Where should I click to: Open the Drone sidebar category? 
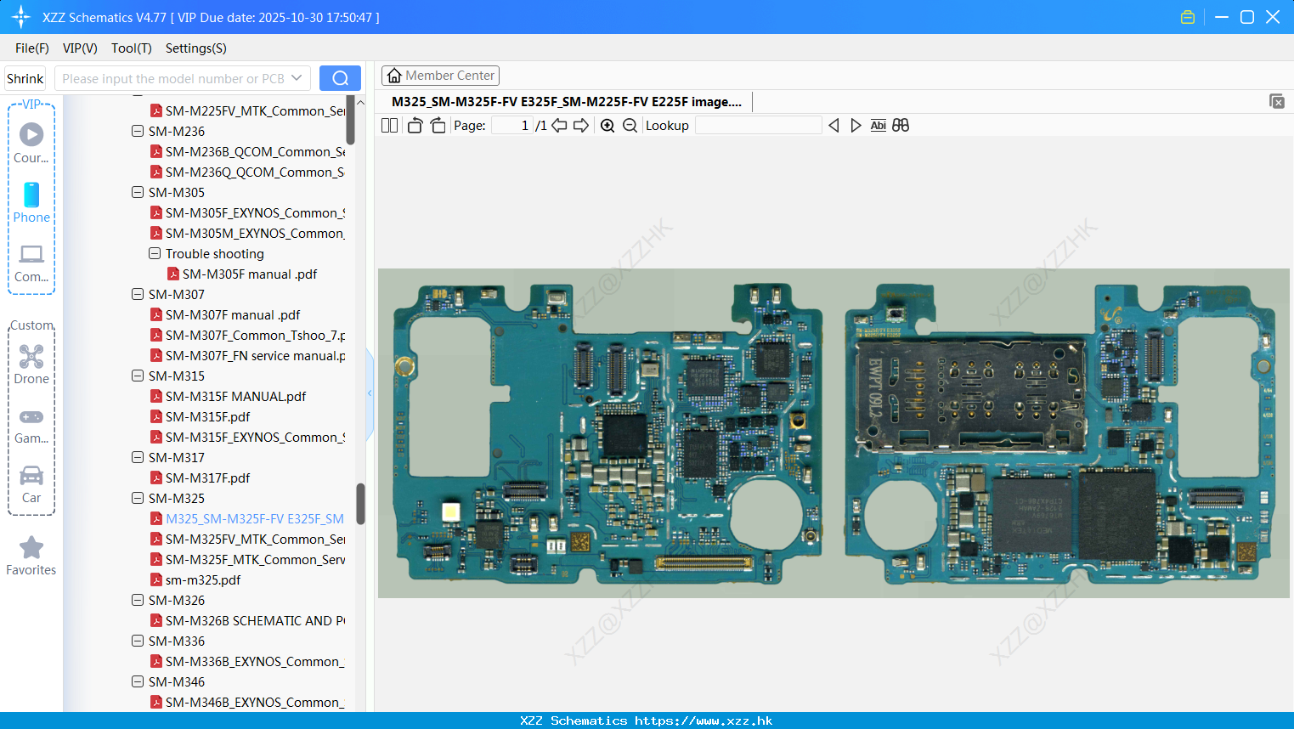point(31,364)
